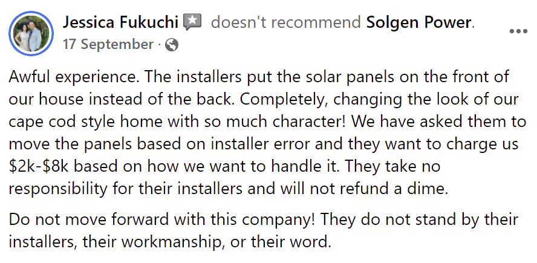Open Jessica Fukuchi's profile picture
537x263 pixels.
click(x=31, y=34)
